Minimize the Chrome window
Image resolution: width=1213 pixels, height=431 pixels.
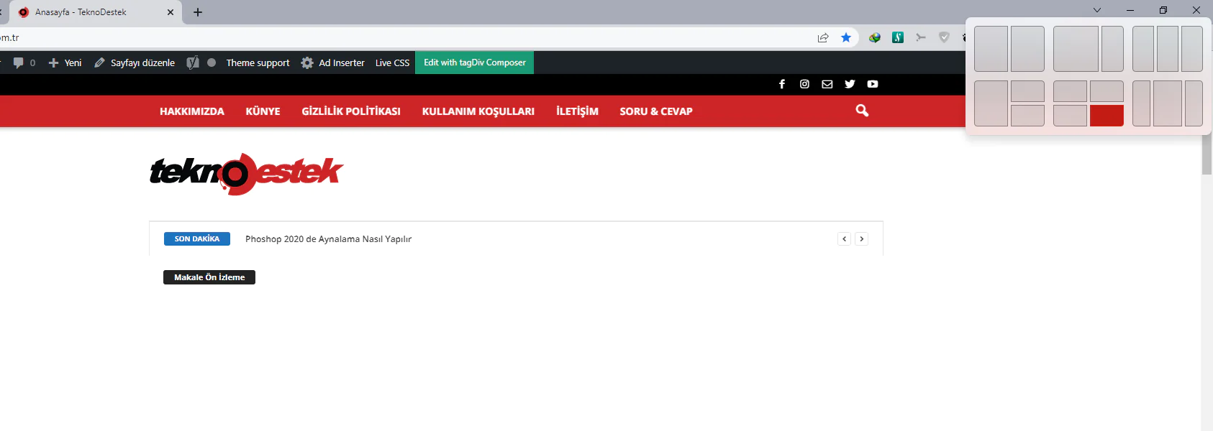(1130, 10)
